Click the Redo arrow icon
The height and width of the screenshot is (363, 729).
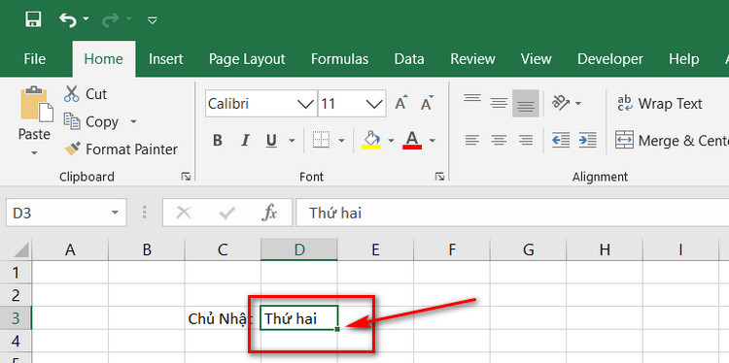[110, 19]
